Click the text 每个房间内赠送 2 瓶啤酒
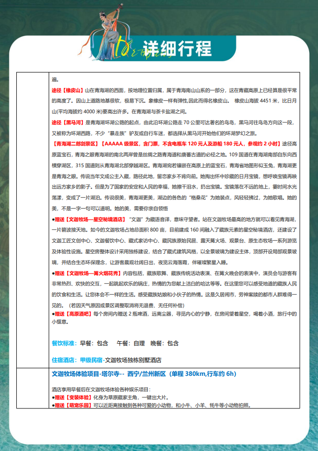Image resolution: width=318 pixels, height=451 pixels. (x=121, y=314)
